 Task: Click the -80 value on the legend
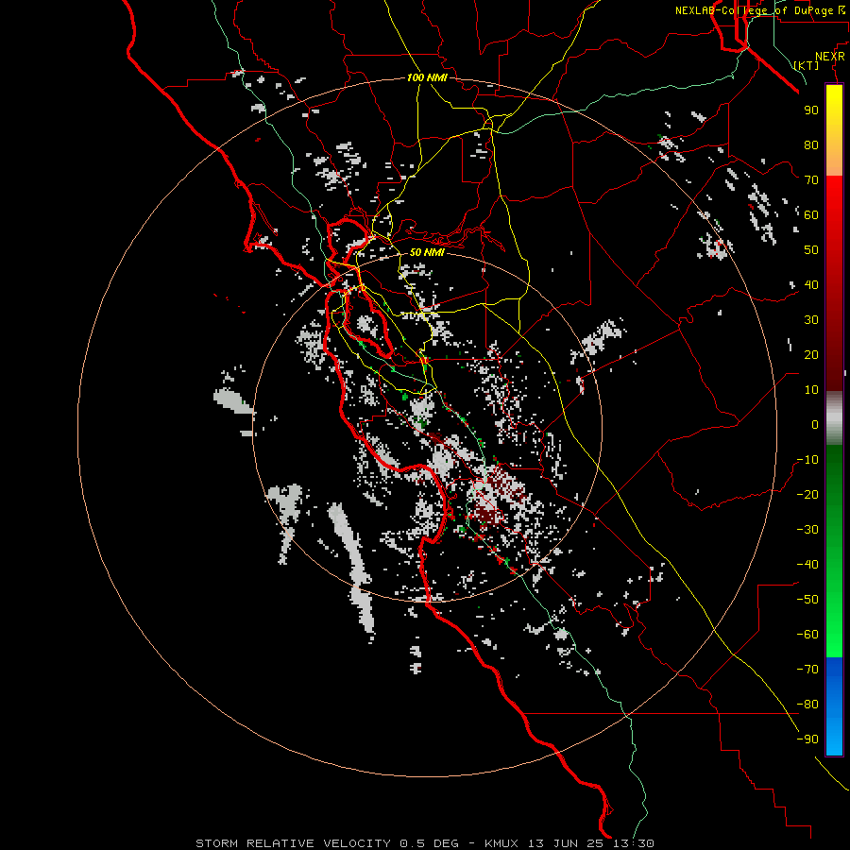click(x=807, y=705)
